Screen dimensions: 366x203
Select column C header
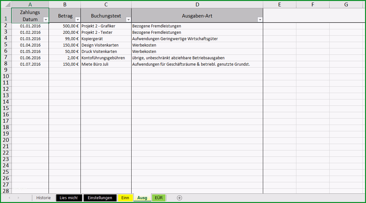(106, 4)
